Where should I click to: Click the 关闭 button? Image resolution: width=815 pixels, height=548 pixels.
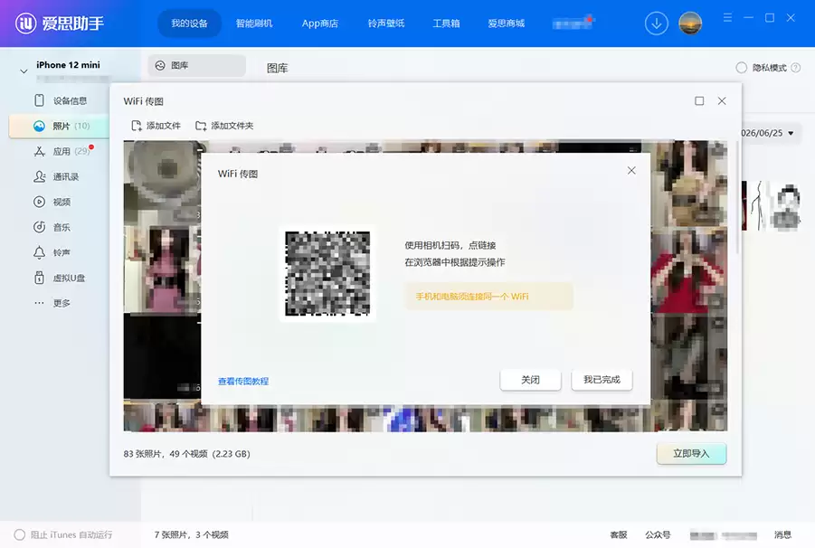pos(531,380)
